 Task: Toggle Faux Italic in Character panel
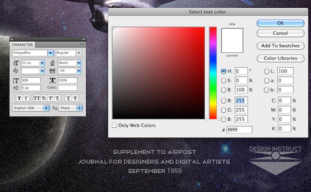(26, 98)
